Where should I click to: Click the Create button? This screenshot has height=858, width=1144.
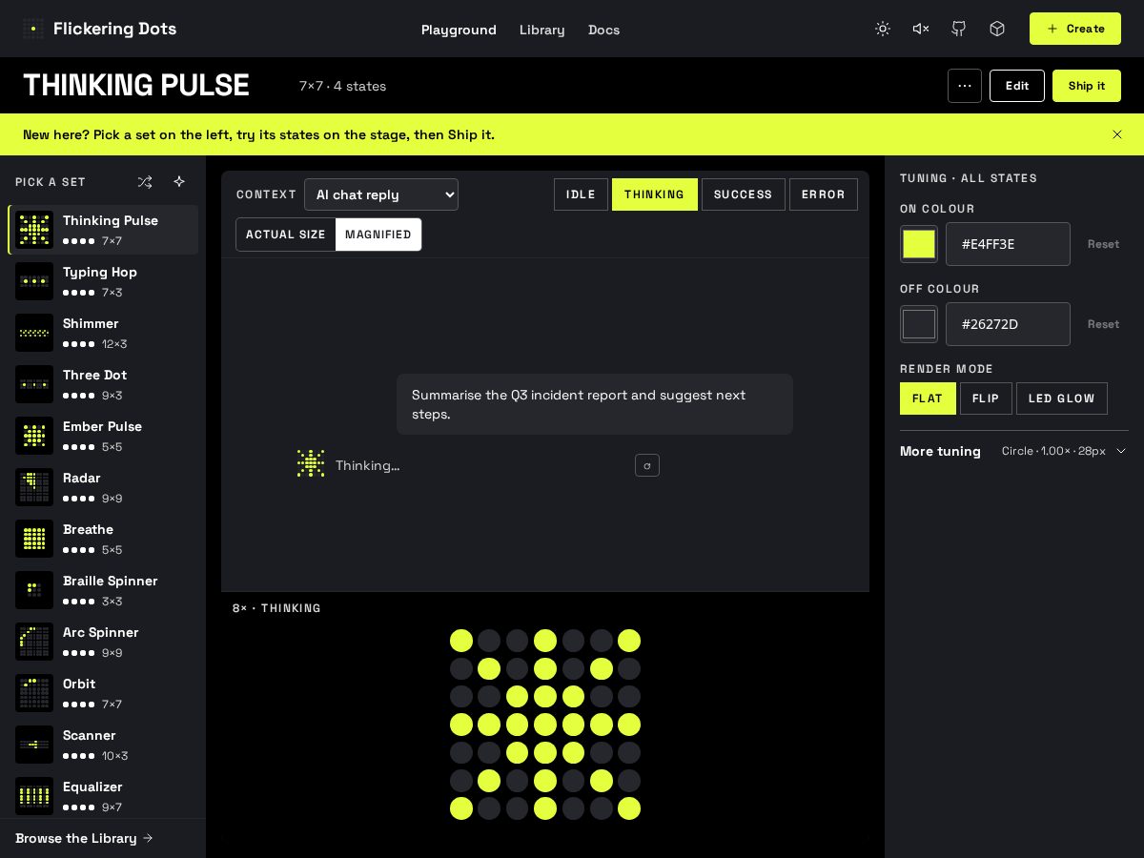pos(1075,29)
